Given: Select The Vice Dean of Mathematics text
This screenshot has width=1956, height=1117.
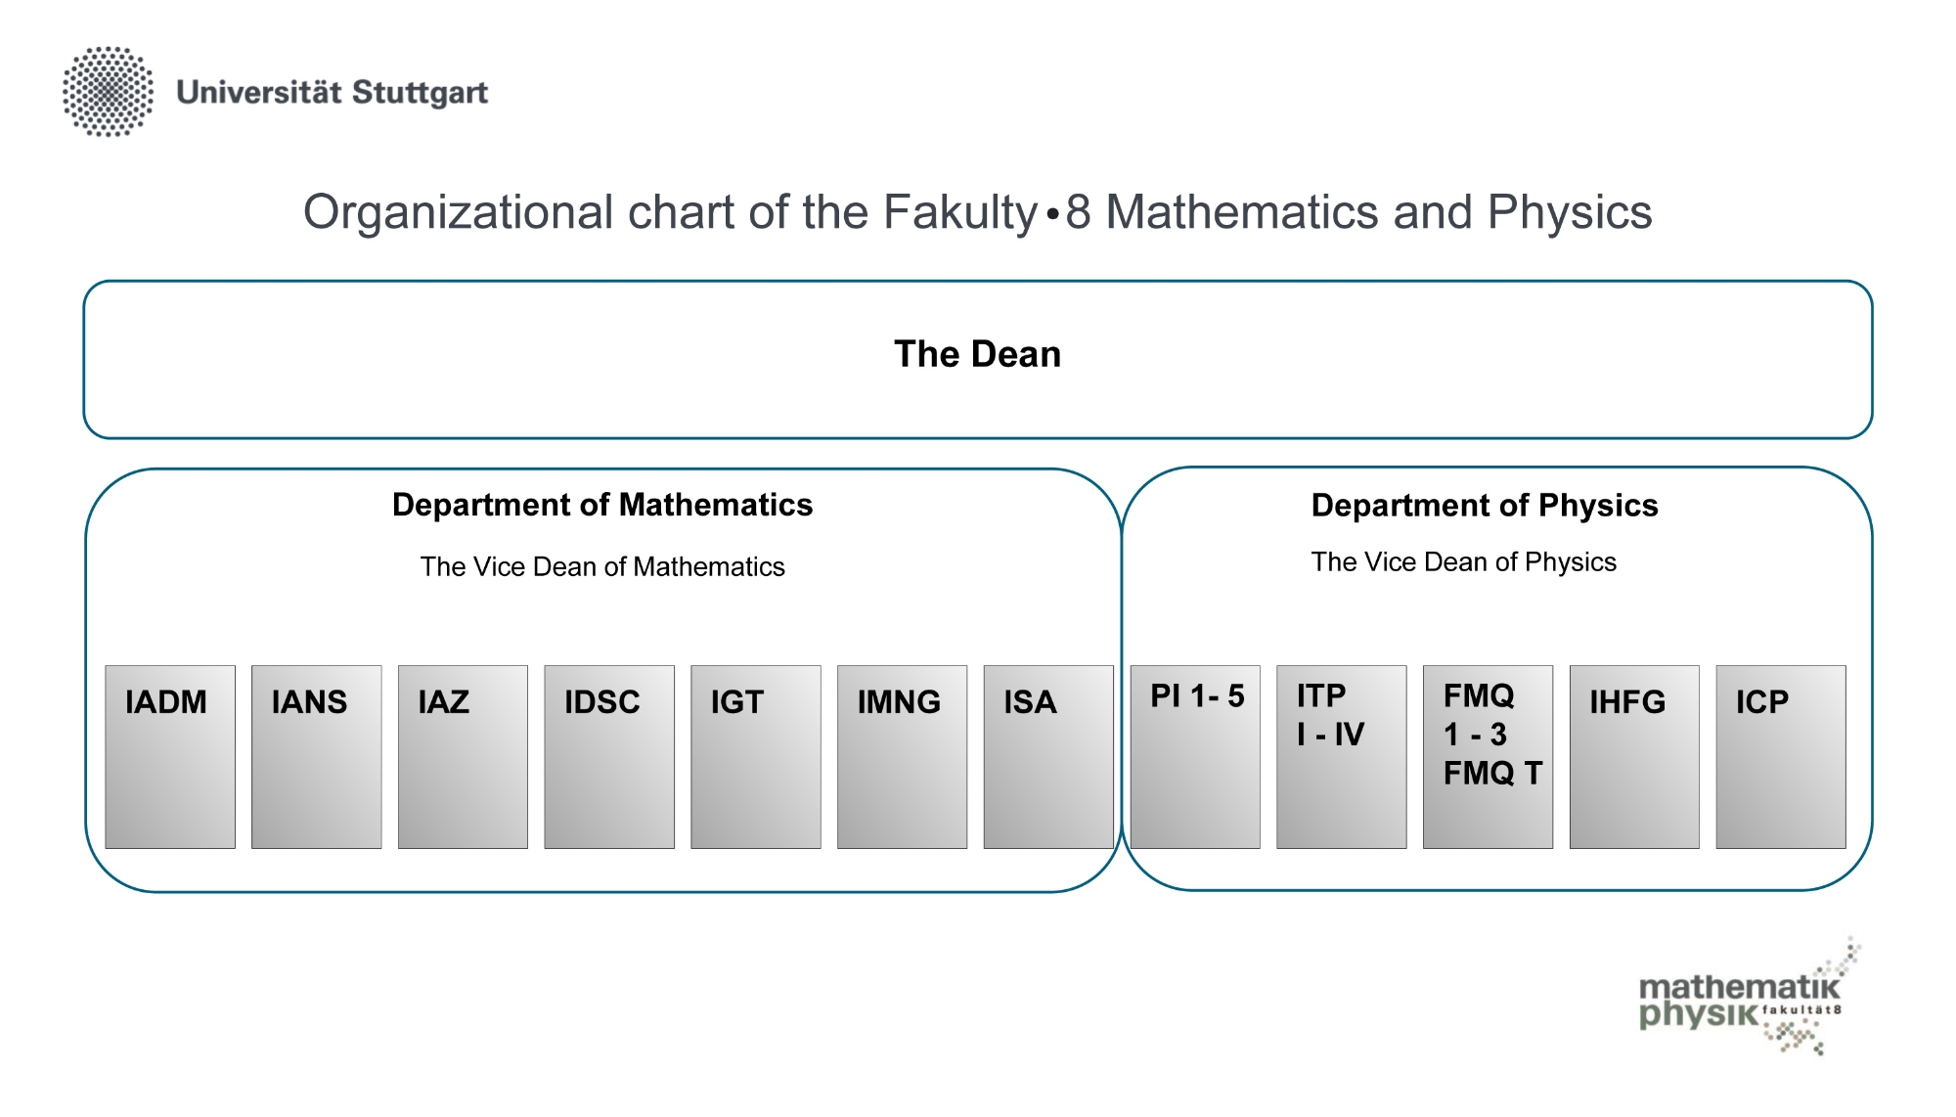Looking at the screenshot, I should [602, 566].
